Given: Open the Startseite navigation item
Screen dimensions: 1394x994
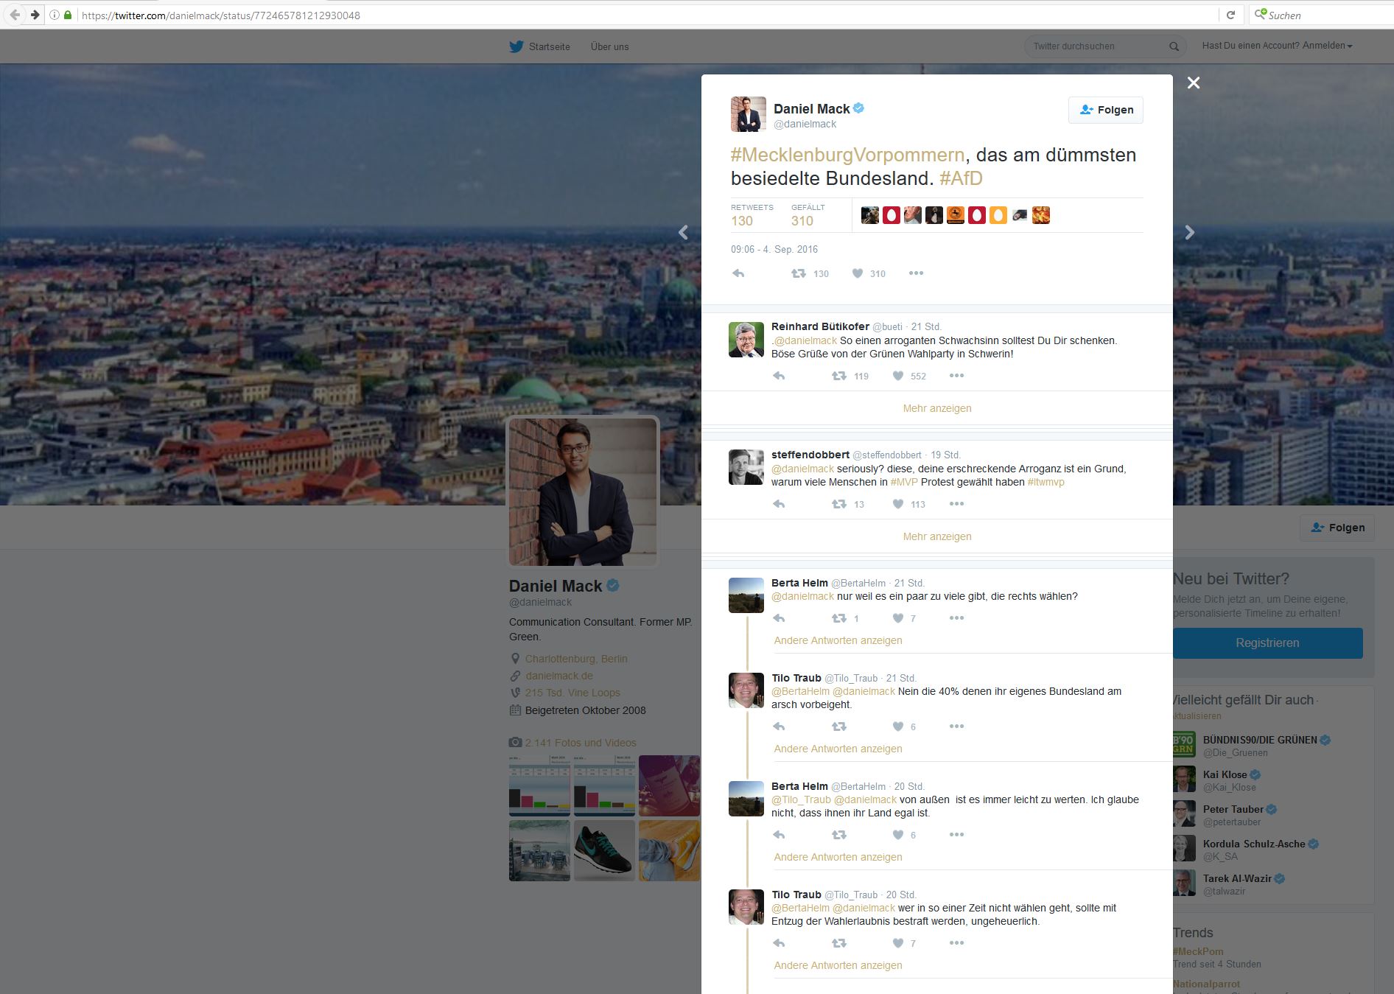Looking at the screenshot, I should click(549, 46).
